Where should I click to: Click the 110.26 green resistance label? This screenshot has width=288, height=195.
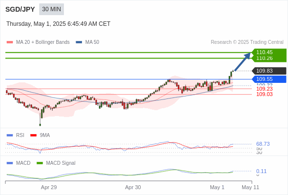tap(264, 58)
